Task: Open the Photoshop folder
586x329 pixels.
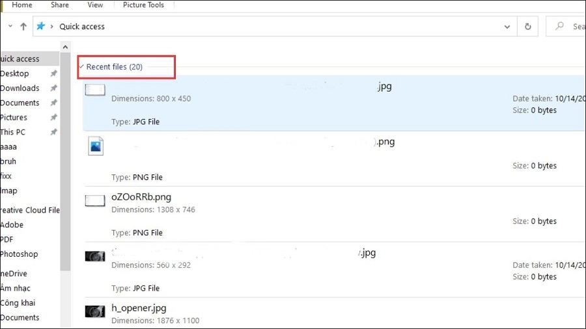Action: pyautogui.click(x=19, y=254)
